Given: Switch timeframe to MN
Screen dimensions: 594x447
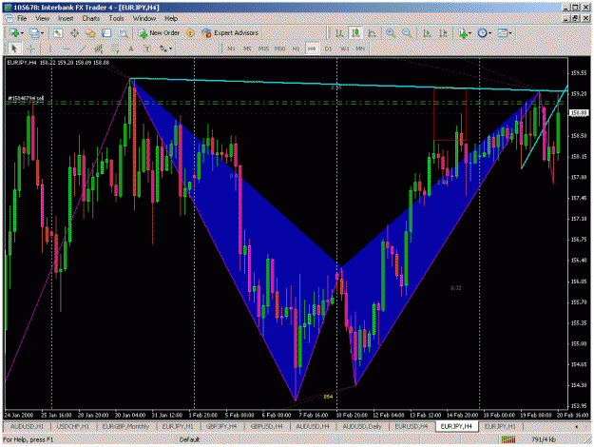Looking at the screenshot, I should 360,49.
